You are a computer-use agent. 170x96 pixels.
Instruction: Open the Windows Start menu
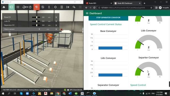point(3,93)
